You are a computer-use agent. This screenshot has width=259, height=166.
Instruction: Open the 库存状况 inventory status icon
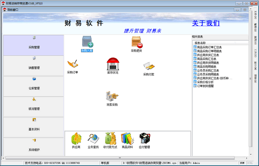click(113, 64)
